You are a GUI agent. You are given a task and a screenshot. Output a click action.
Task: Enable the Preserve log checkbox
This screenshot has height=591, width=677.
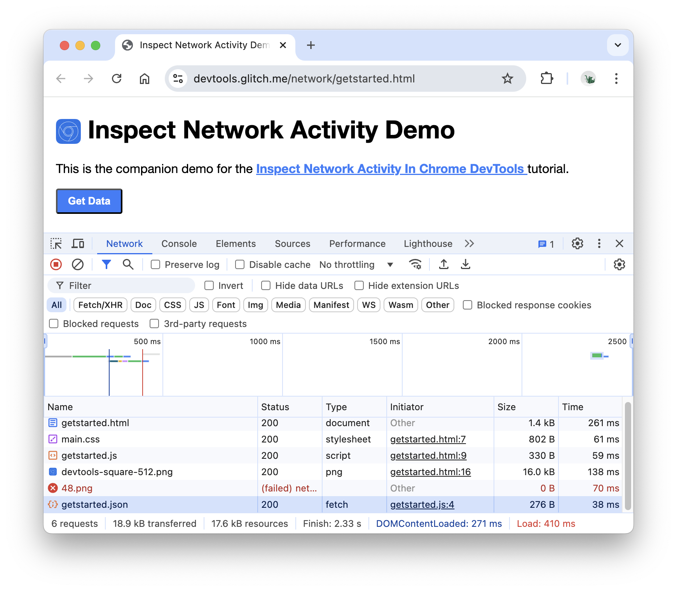click(155, 264)
